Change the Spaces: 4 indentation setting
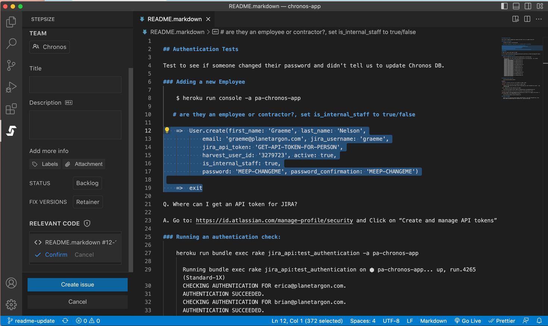Screen dimensions: 548x326 pos(363,321)
